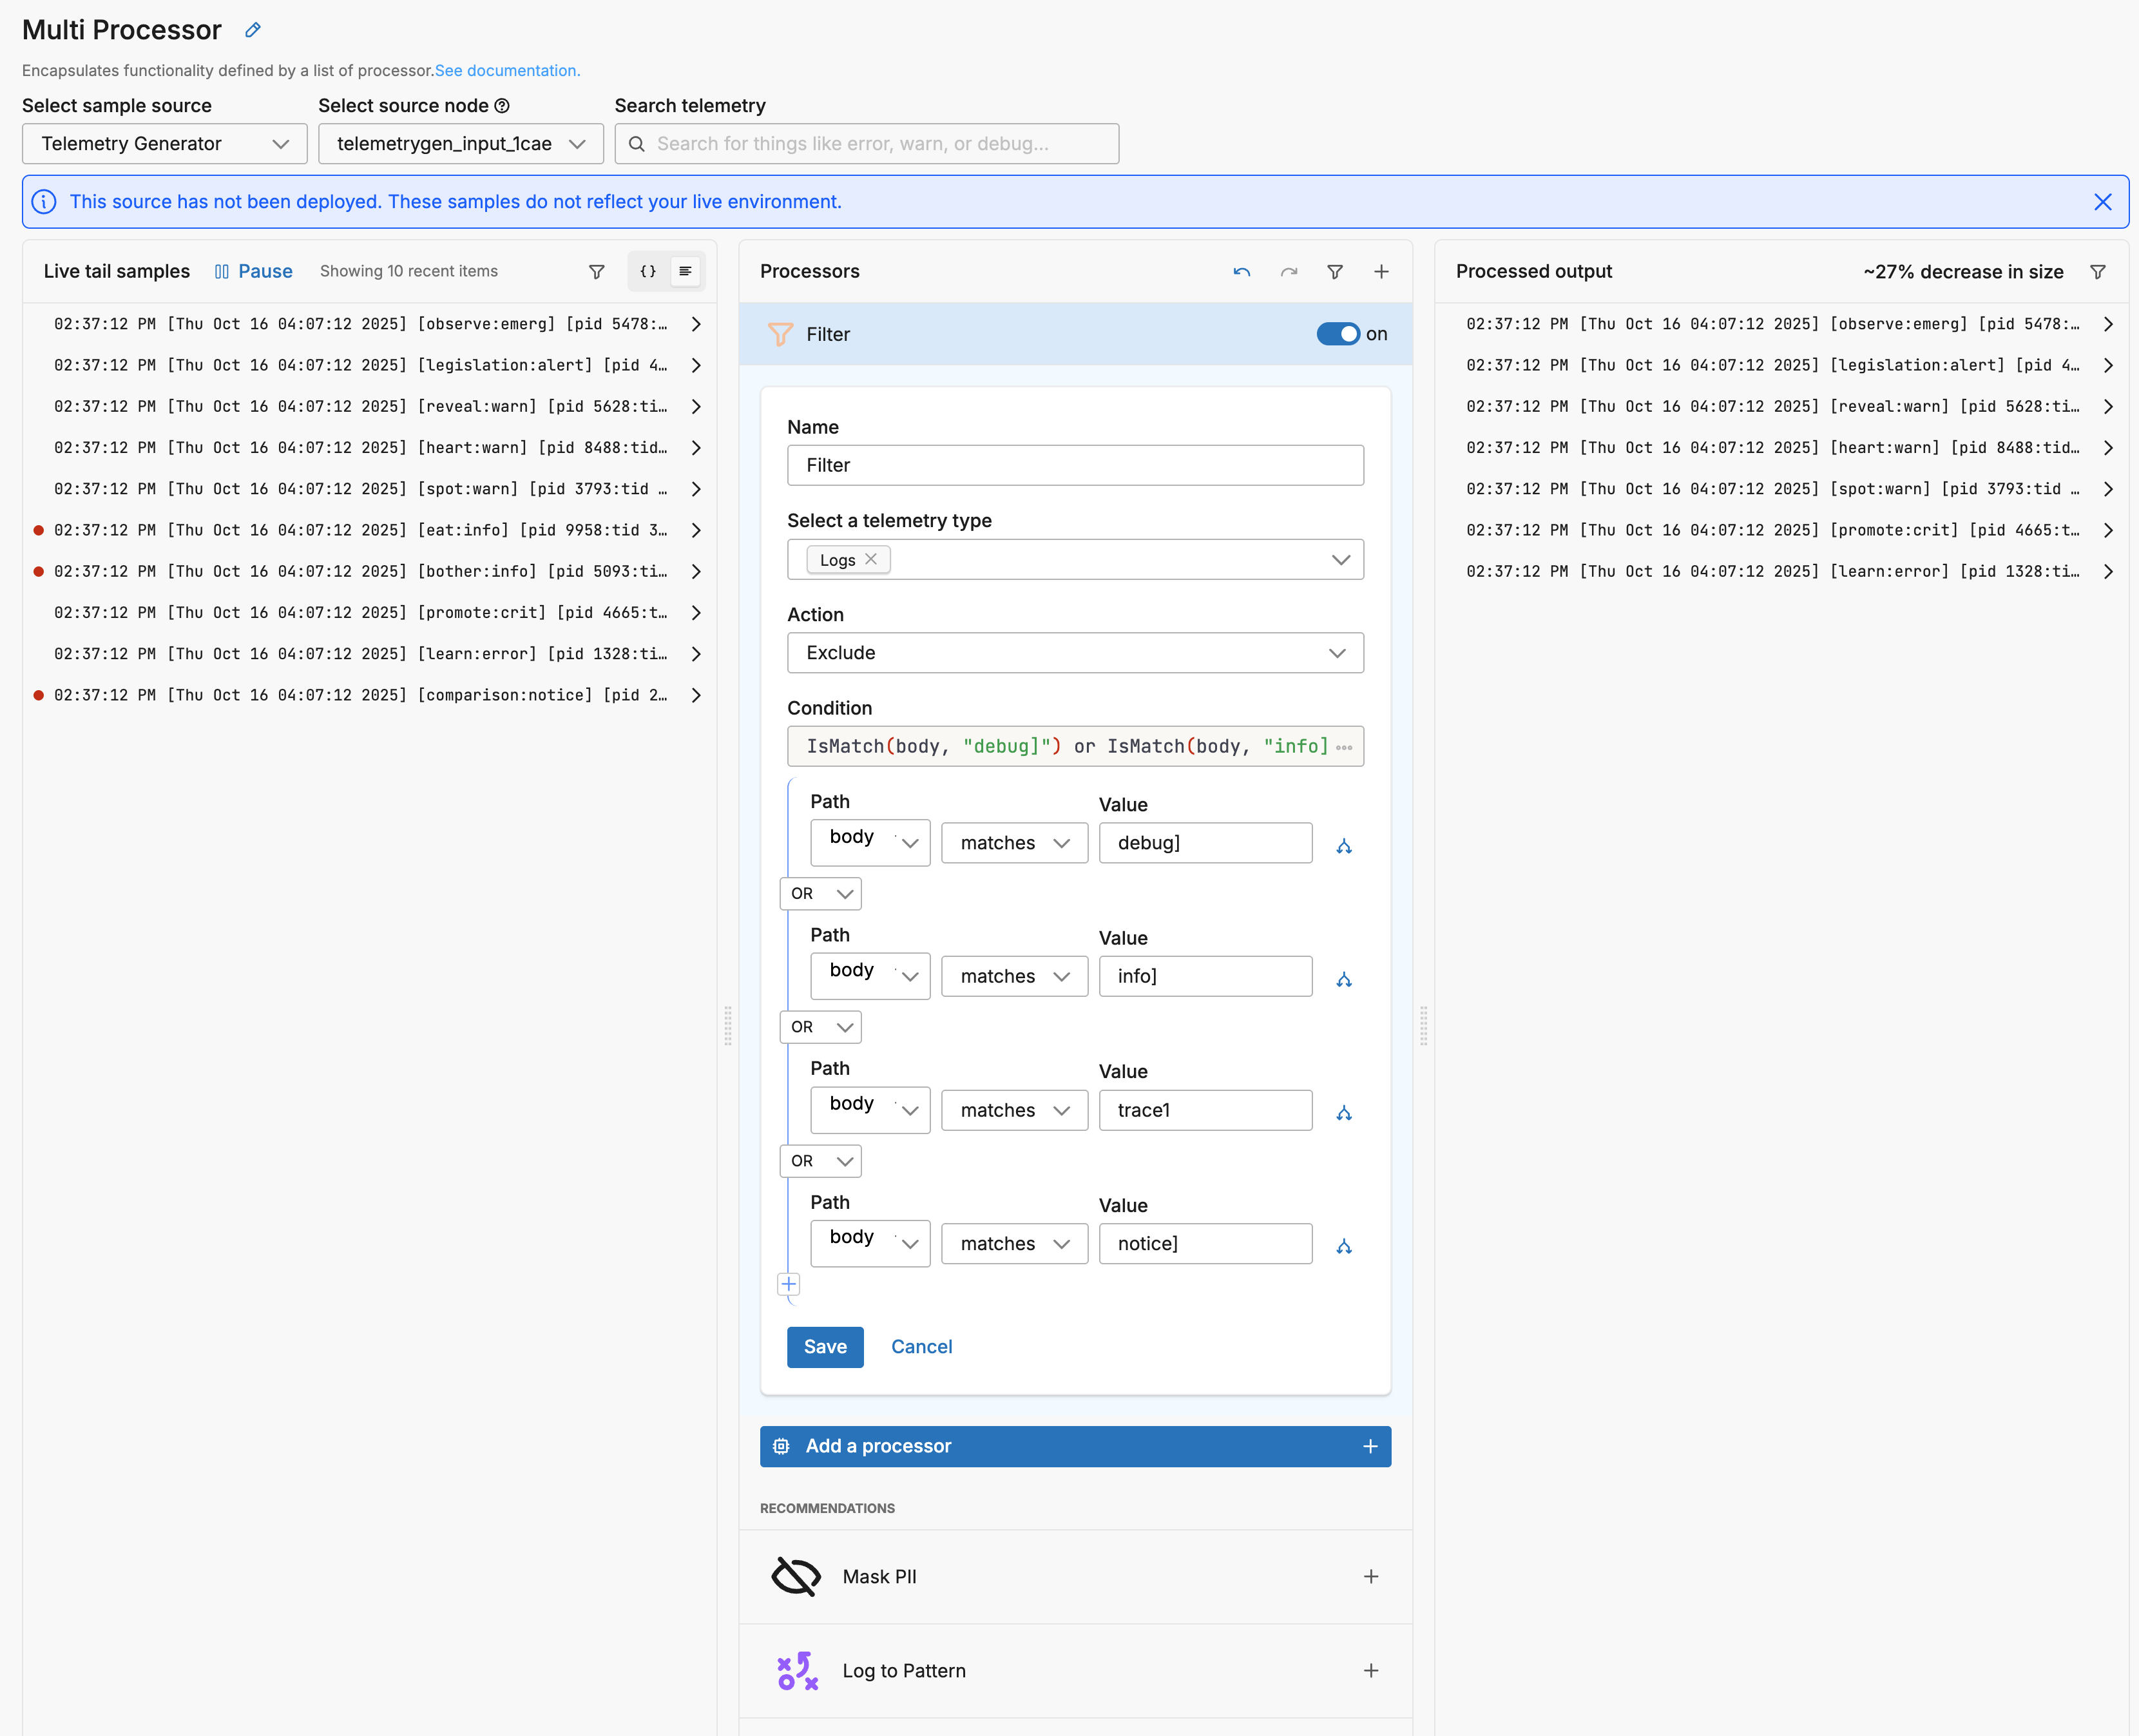The height and width of the screenshot is (1736, 2139).
Task: Add the Mask PII recommendation
Action: click(x=1370, y=1576)
